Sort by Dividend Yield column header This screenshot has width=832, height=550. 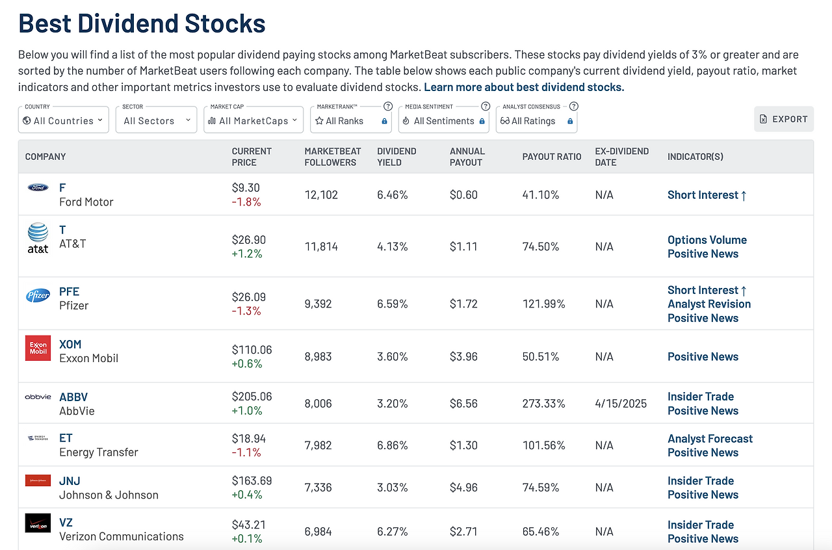click(x=396, y=157)
